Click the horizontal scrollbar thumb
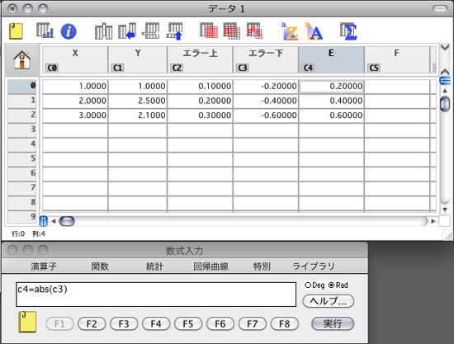This screenshot has height=344, width=454. coord(67,221)
